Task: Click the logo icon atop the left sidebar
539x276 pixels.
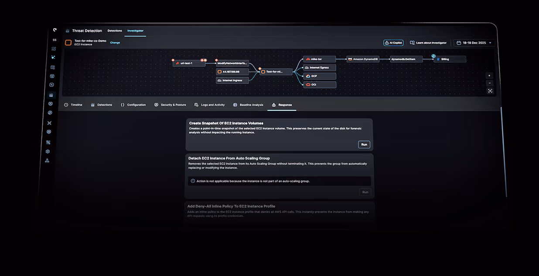Action: 55,30
